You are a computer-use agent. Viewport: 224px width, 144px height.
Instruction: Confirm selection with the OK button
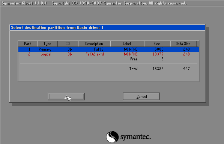point(66,96)
